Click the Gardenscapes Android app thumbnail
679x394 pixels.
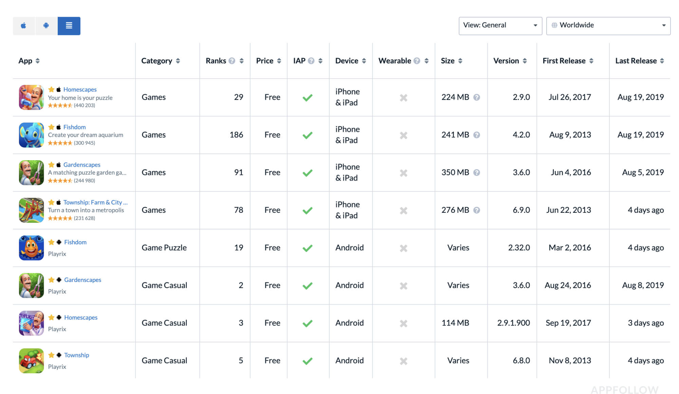(x=31, y=286)
